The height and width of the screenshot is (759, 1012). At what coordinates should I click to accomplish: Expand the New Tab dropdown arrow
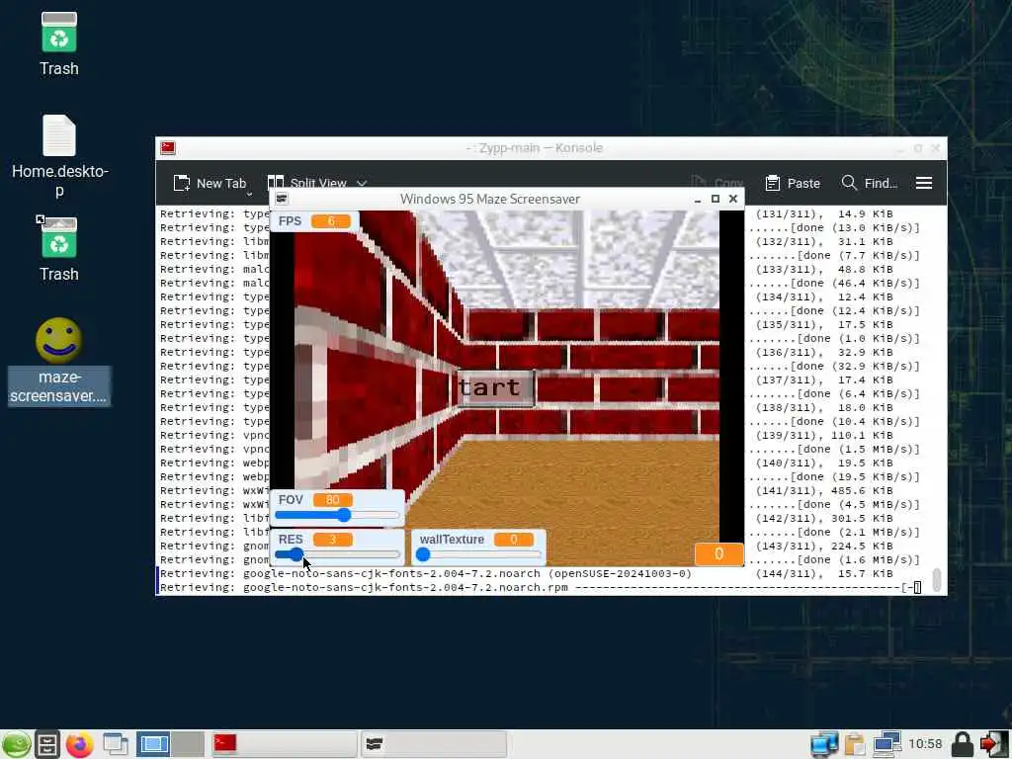(x=249, y=193)
